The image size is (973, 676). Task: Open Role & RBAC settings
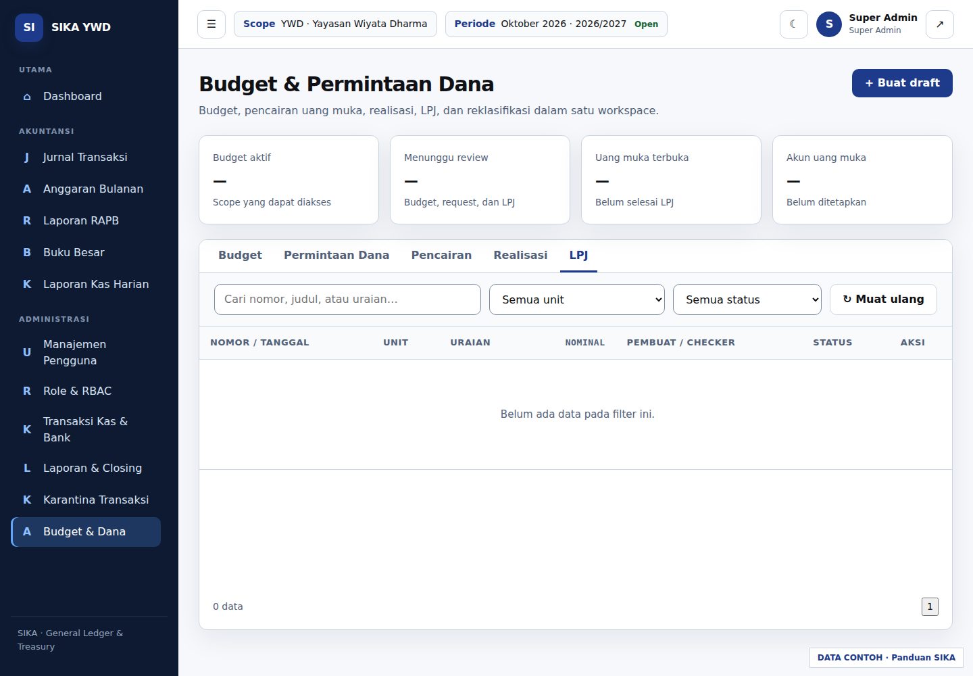tap(86, 391)
